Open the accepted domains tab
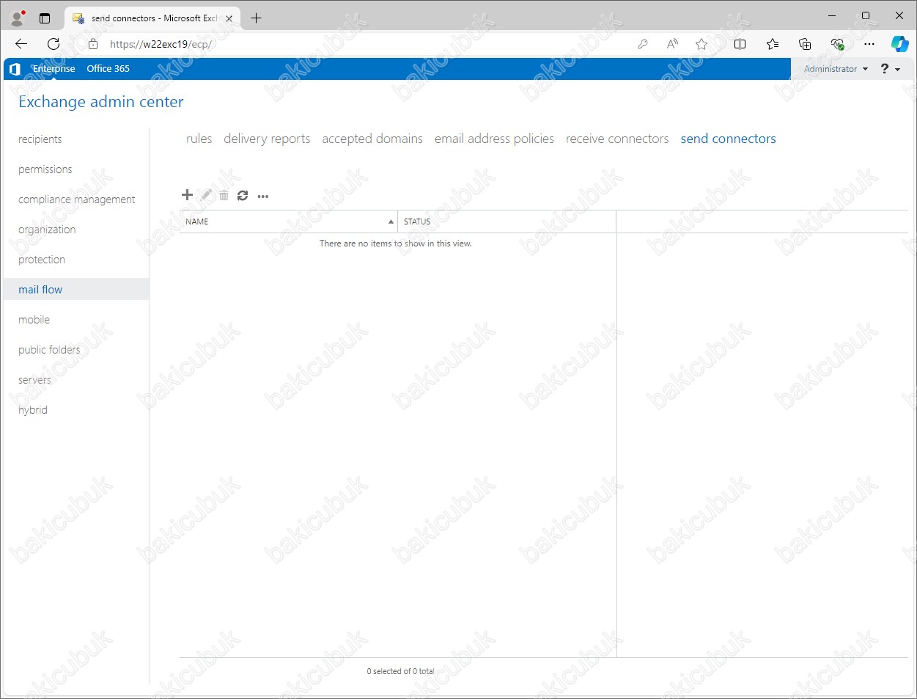Screen dimensions: 917x699 372,139
